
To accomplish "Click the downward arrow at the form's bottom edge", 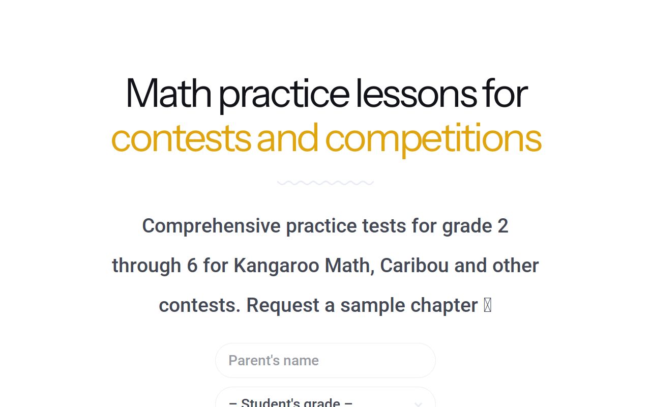I will coord(419,402).
